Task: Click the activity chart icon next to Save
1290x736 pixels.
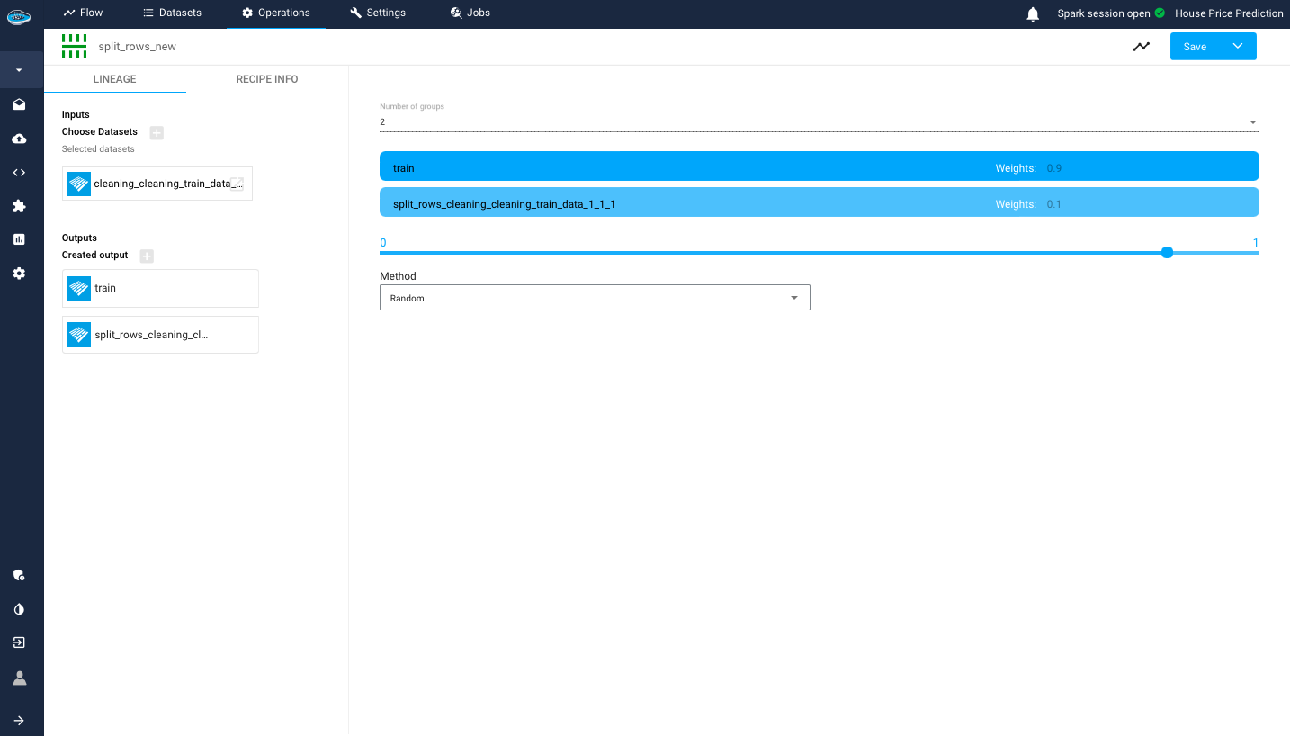Action: [x=1141, y=46]
